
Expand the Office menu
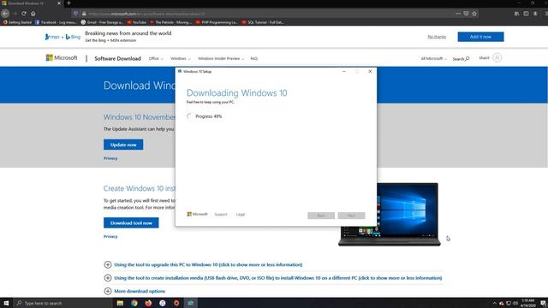pos(156,58)
